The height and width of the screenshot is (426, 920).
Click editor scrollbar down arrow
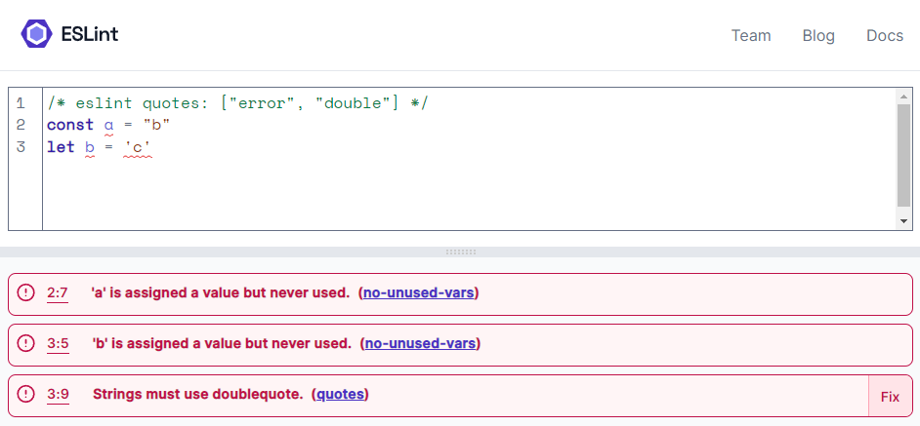[903, 221]
